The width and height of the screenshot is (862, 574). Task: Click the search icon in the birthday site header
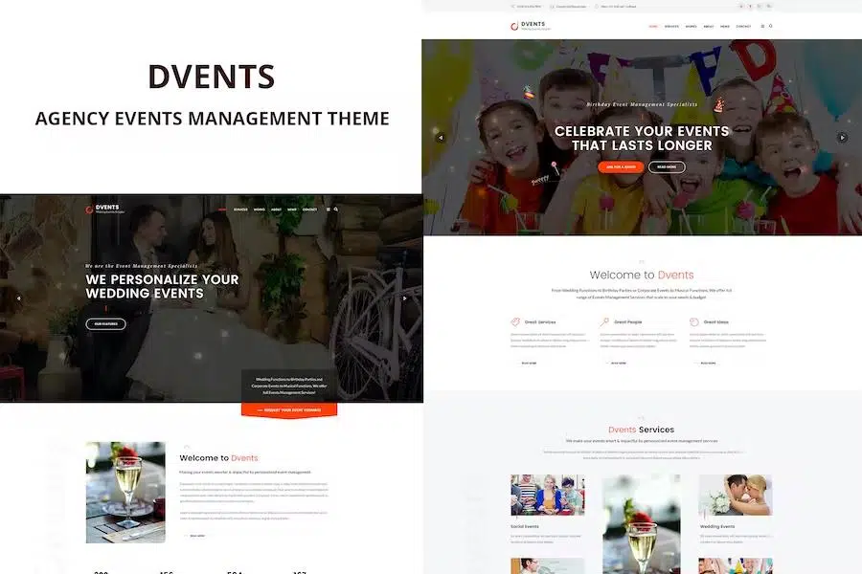tap(770, 26)
